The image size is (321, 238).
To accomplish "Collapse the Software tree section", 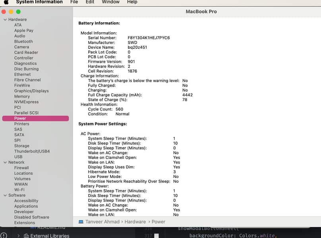I will (x=5, y=195).
